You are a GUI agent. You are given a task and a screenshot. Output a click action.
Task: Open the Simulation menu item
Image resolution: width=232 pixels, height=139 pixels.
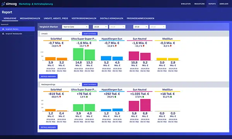pyautogui.click(x=186, y=4)
